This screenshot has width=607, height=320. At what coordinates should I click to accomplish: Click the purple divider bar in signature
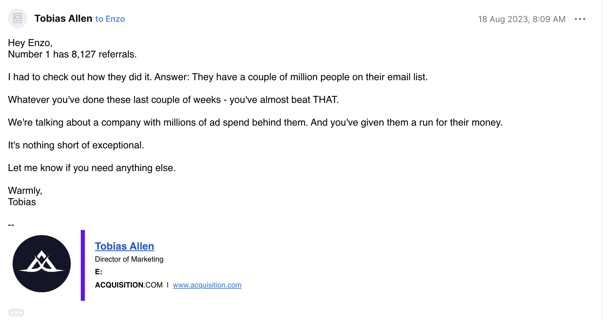point(83,265)
